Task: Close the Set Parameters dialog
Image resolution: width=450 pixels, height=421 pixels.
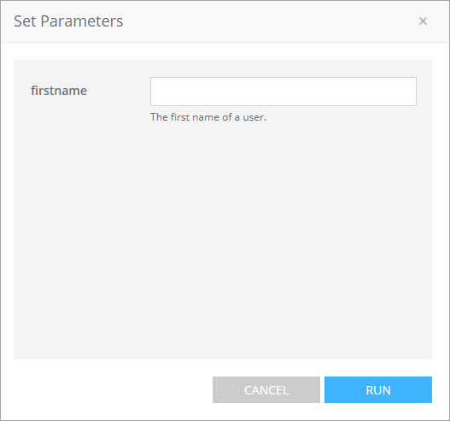Action: coord(423,21)
